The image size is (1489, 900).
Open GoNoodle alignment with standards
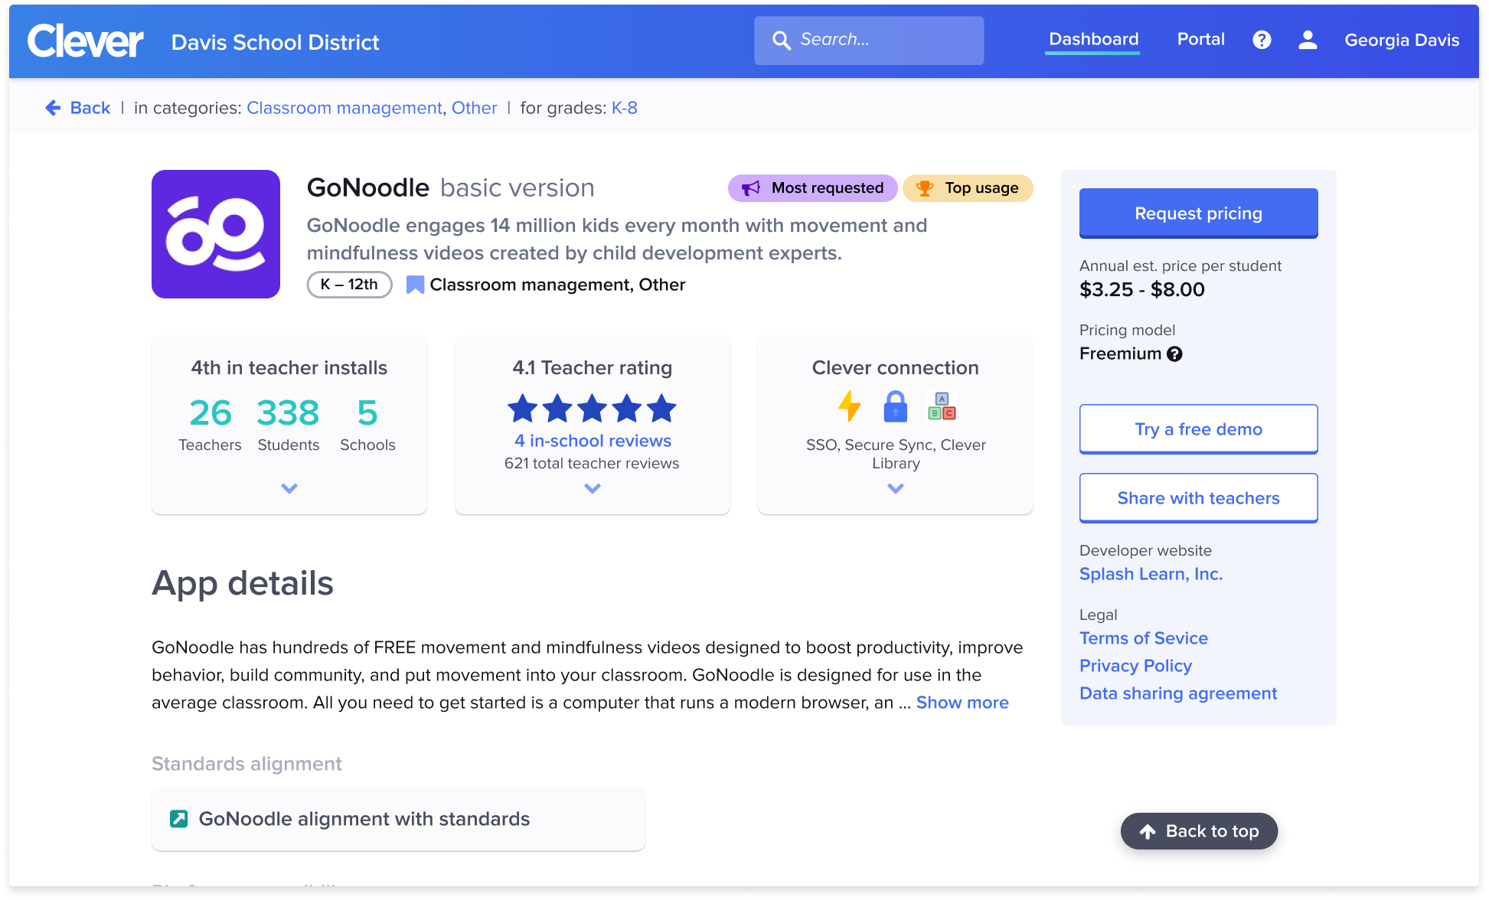coord(398,819)
